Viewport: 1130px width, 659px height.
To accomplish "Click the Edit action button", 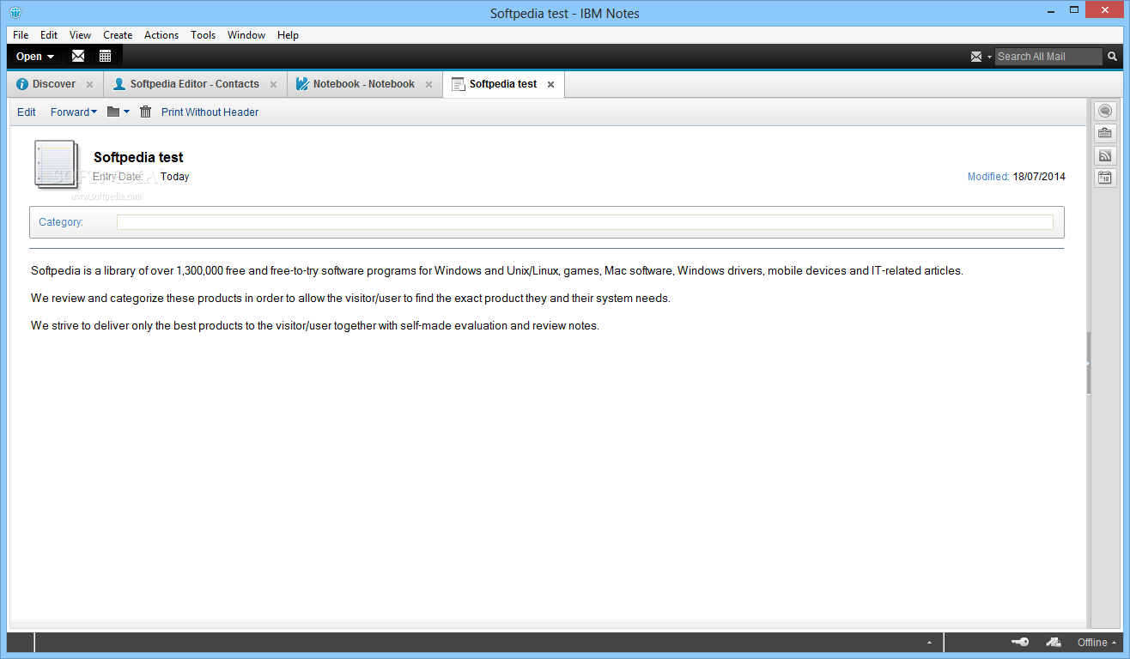I will click(x=27, y=112).
